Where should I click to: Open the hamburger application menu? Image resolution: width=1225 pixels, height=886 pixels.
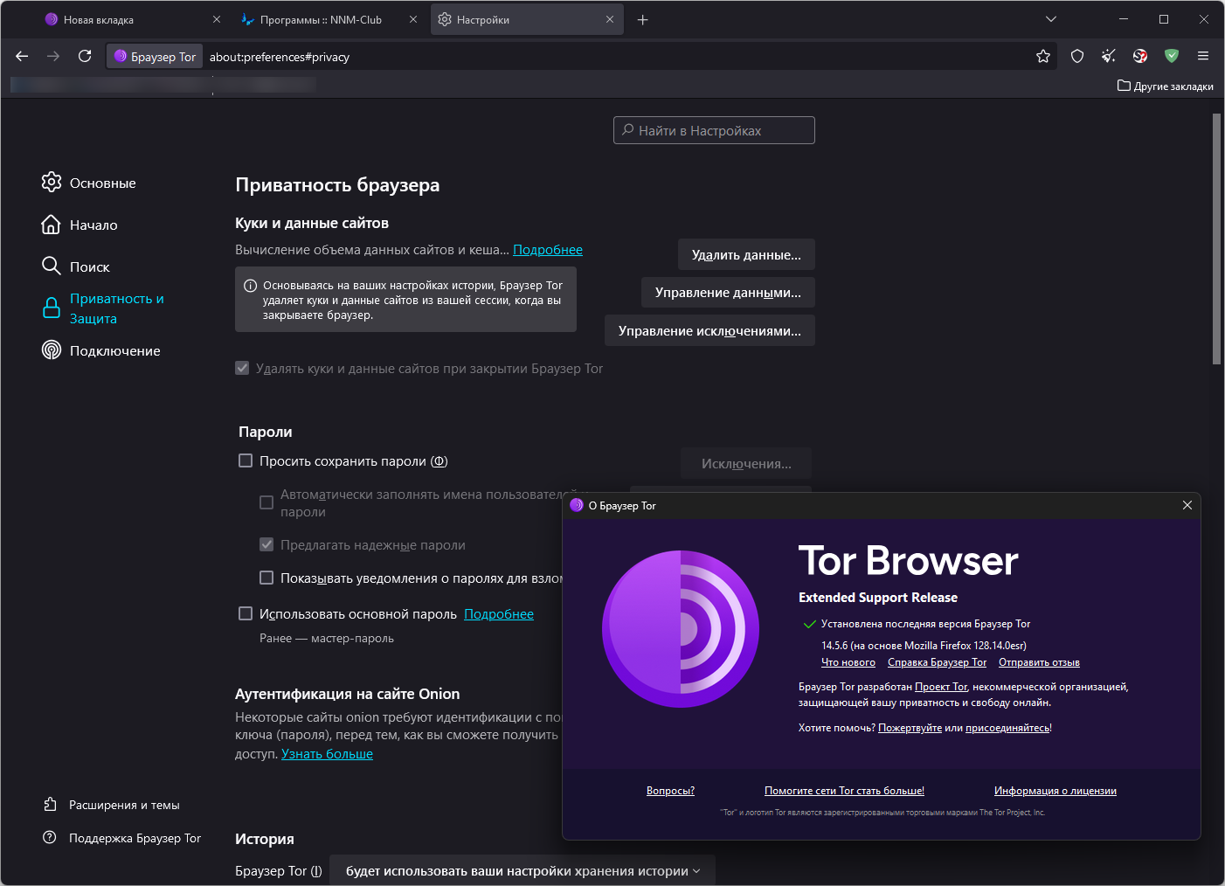(1203, 57)
